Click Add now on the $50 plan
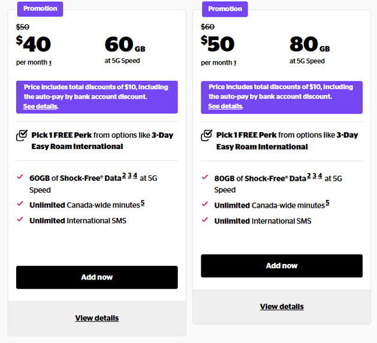377x343 pixels. [281, 266]
